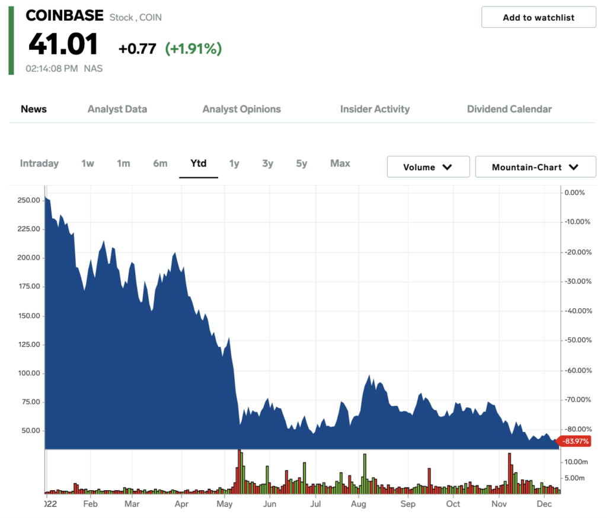Click the red -83.97% price marker

tap(575, 442)
